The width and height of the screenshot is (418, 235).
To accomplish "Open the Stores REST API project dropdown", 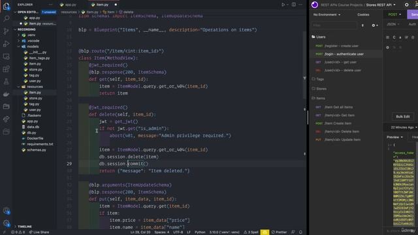I will point(381,5).
